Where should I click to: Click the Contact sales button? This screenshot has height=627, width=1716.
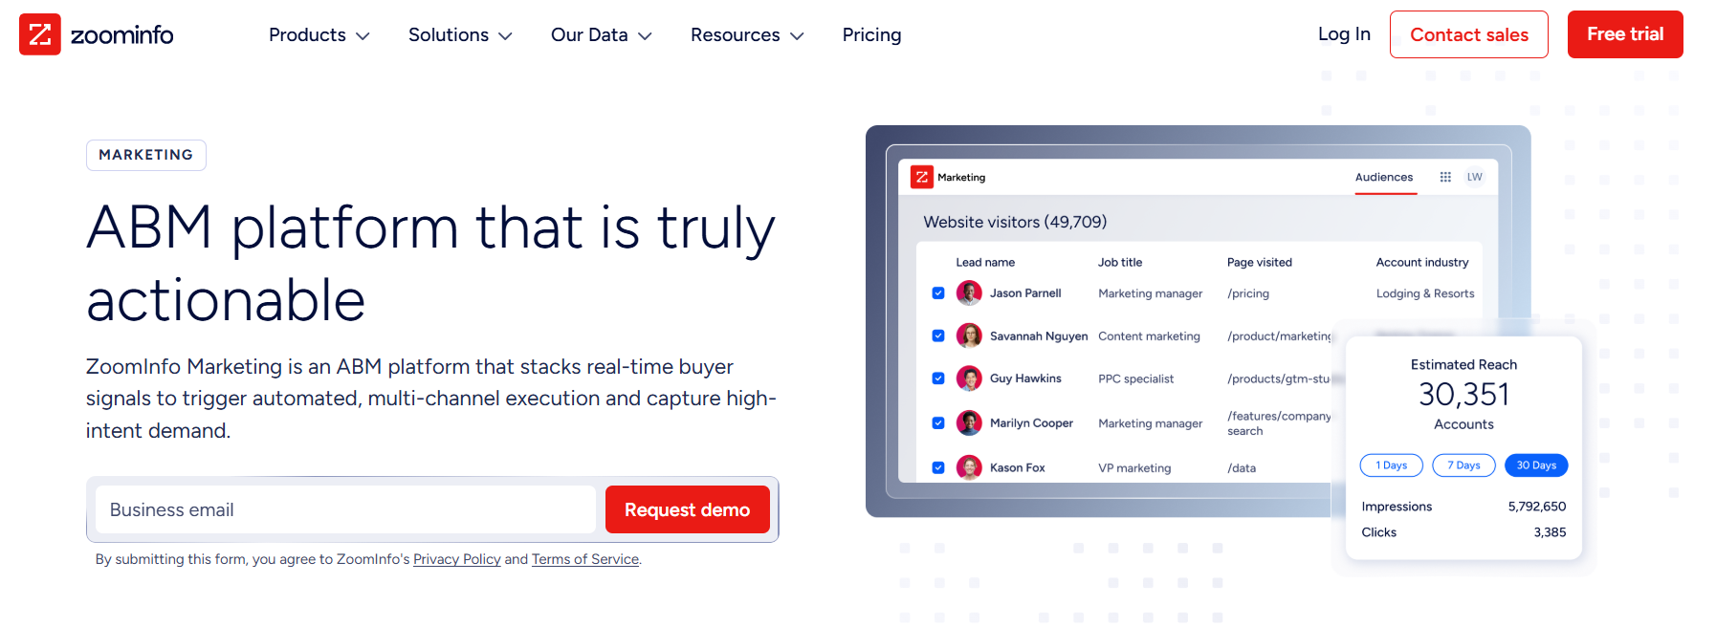(x=1468, y=34)
